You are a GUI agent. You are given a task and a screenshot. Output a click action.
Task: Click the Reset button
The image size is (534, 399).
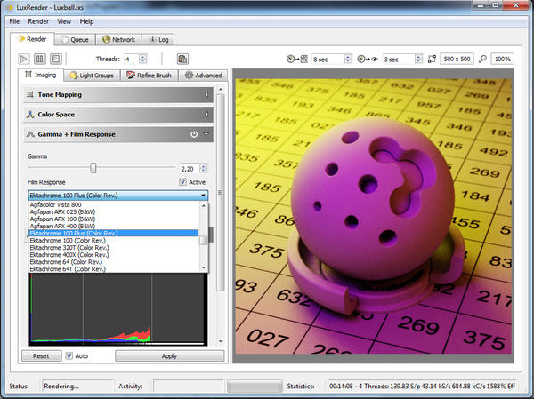pyautogui.click(x=41, y=355)
